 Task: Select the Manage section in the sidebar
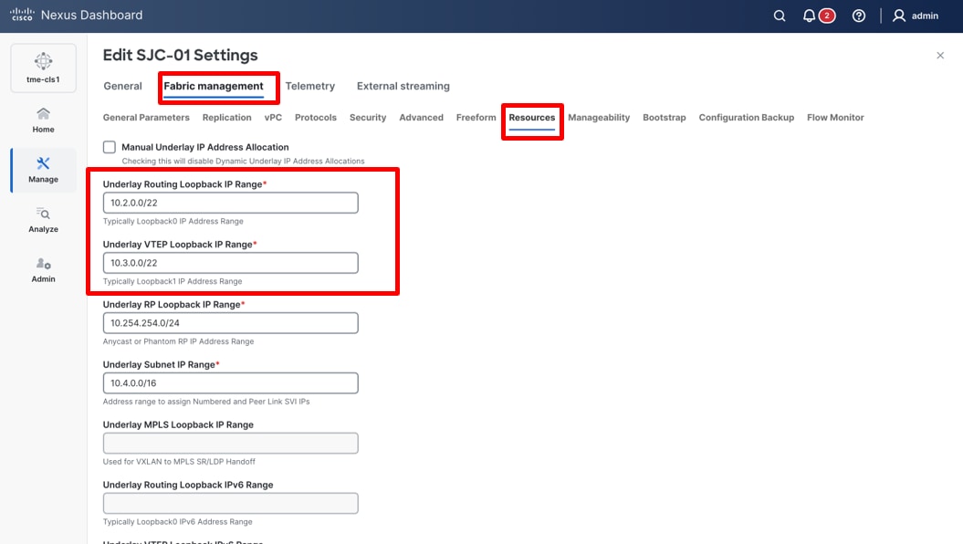pyautogui.click(x=43, y=171)
